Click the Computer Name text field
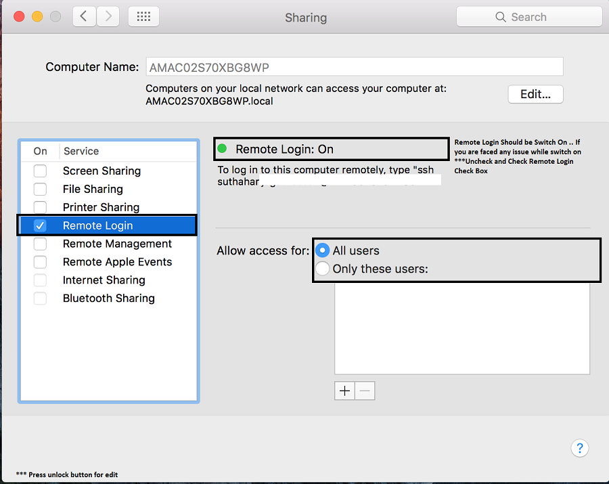The width and height of the screenshot is (609, 484). 355,67
